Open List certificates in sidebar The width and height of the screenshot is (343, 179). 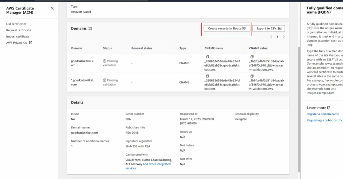16,24
